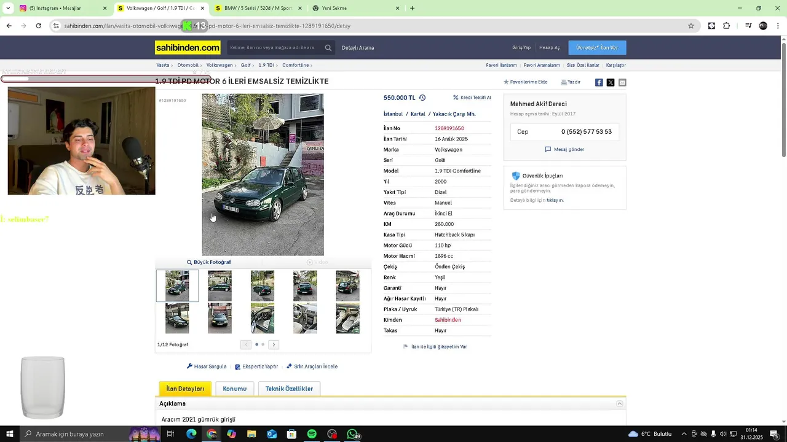Click browser address bar
The width and height of the screenshot is (787, 442).
coord(369,26)
